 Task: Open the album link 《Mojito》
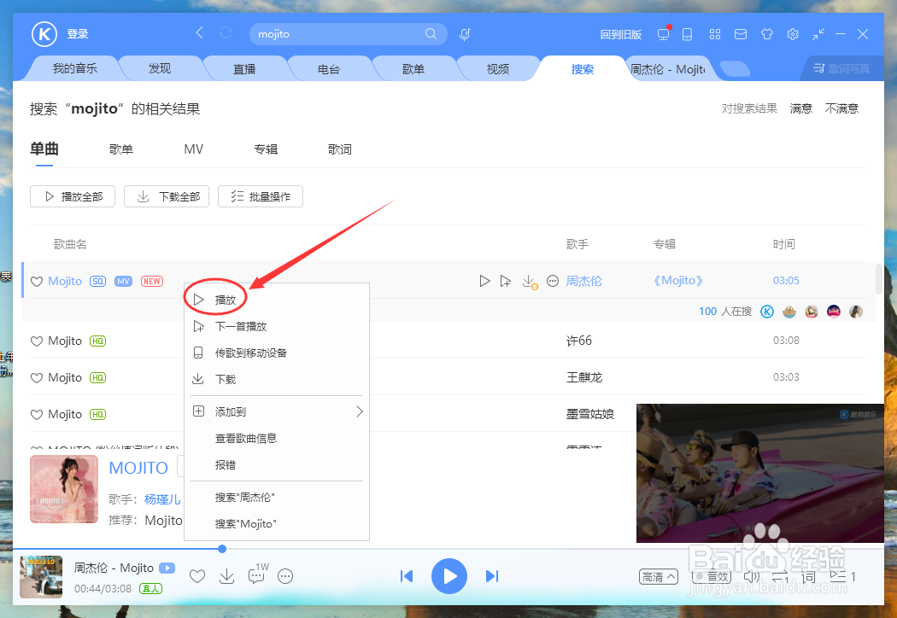point(678,281)
